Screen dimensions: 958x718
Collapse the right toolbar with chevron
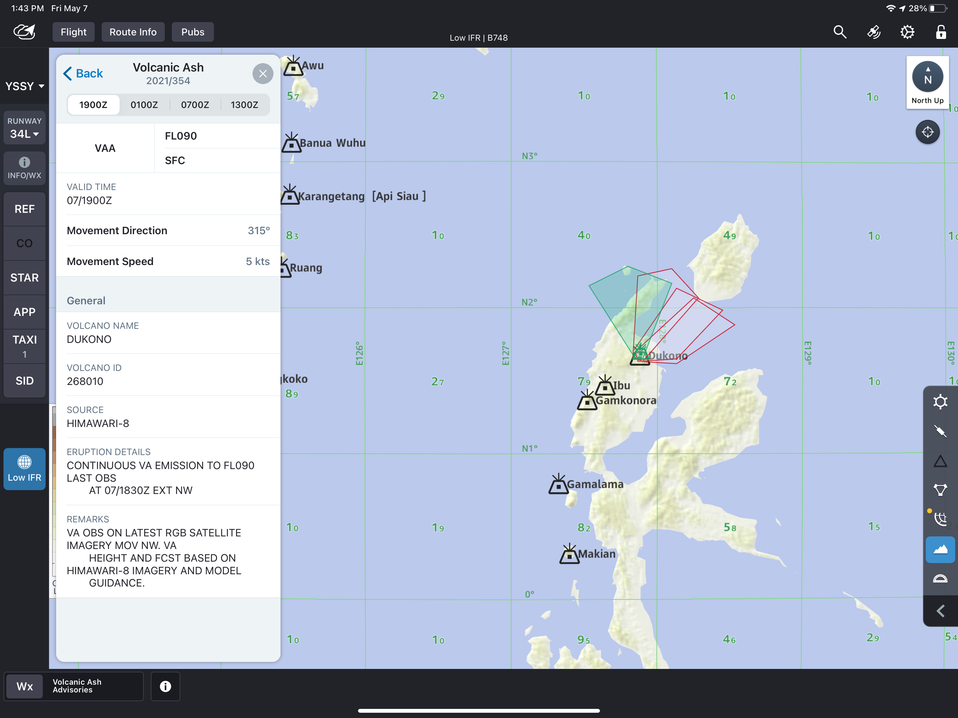(940, 611)
